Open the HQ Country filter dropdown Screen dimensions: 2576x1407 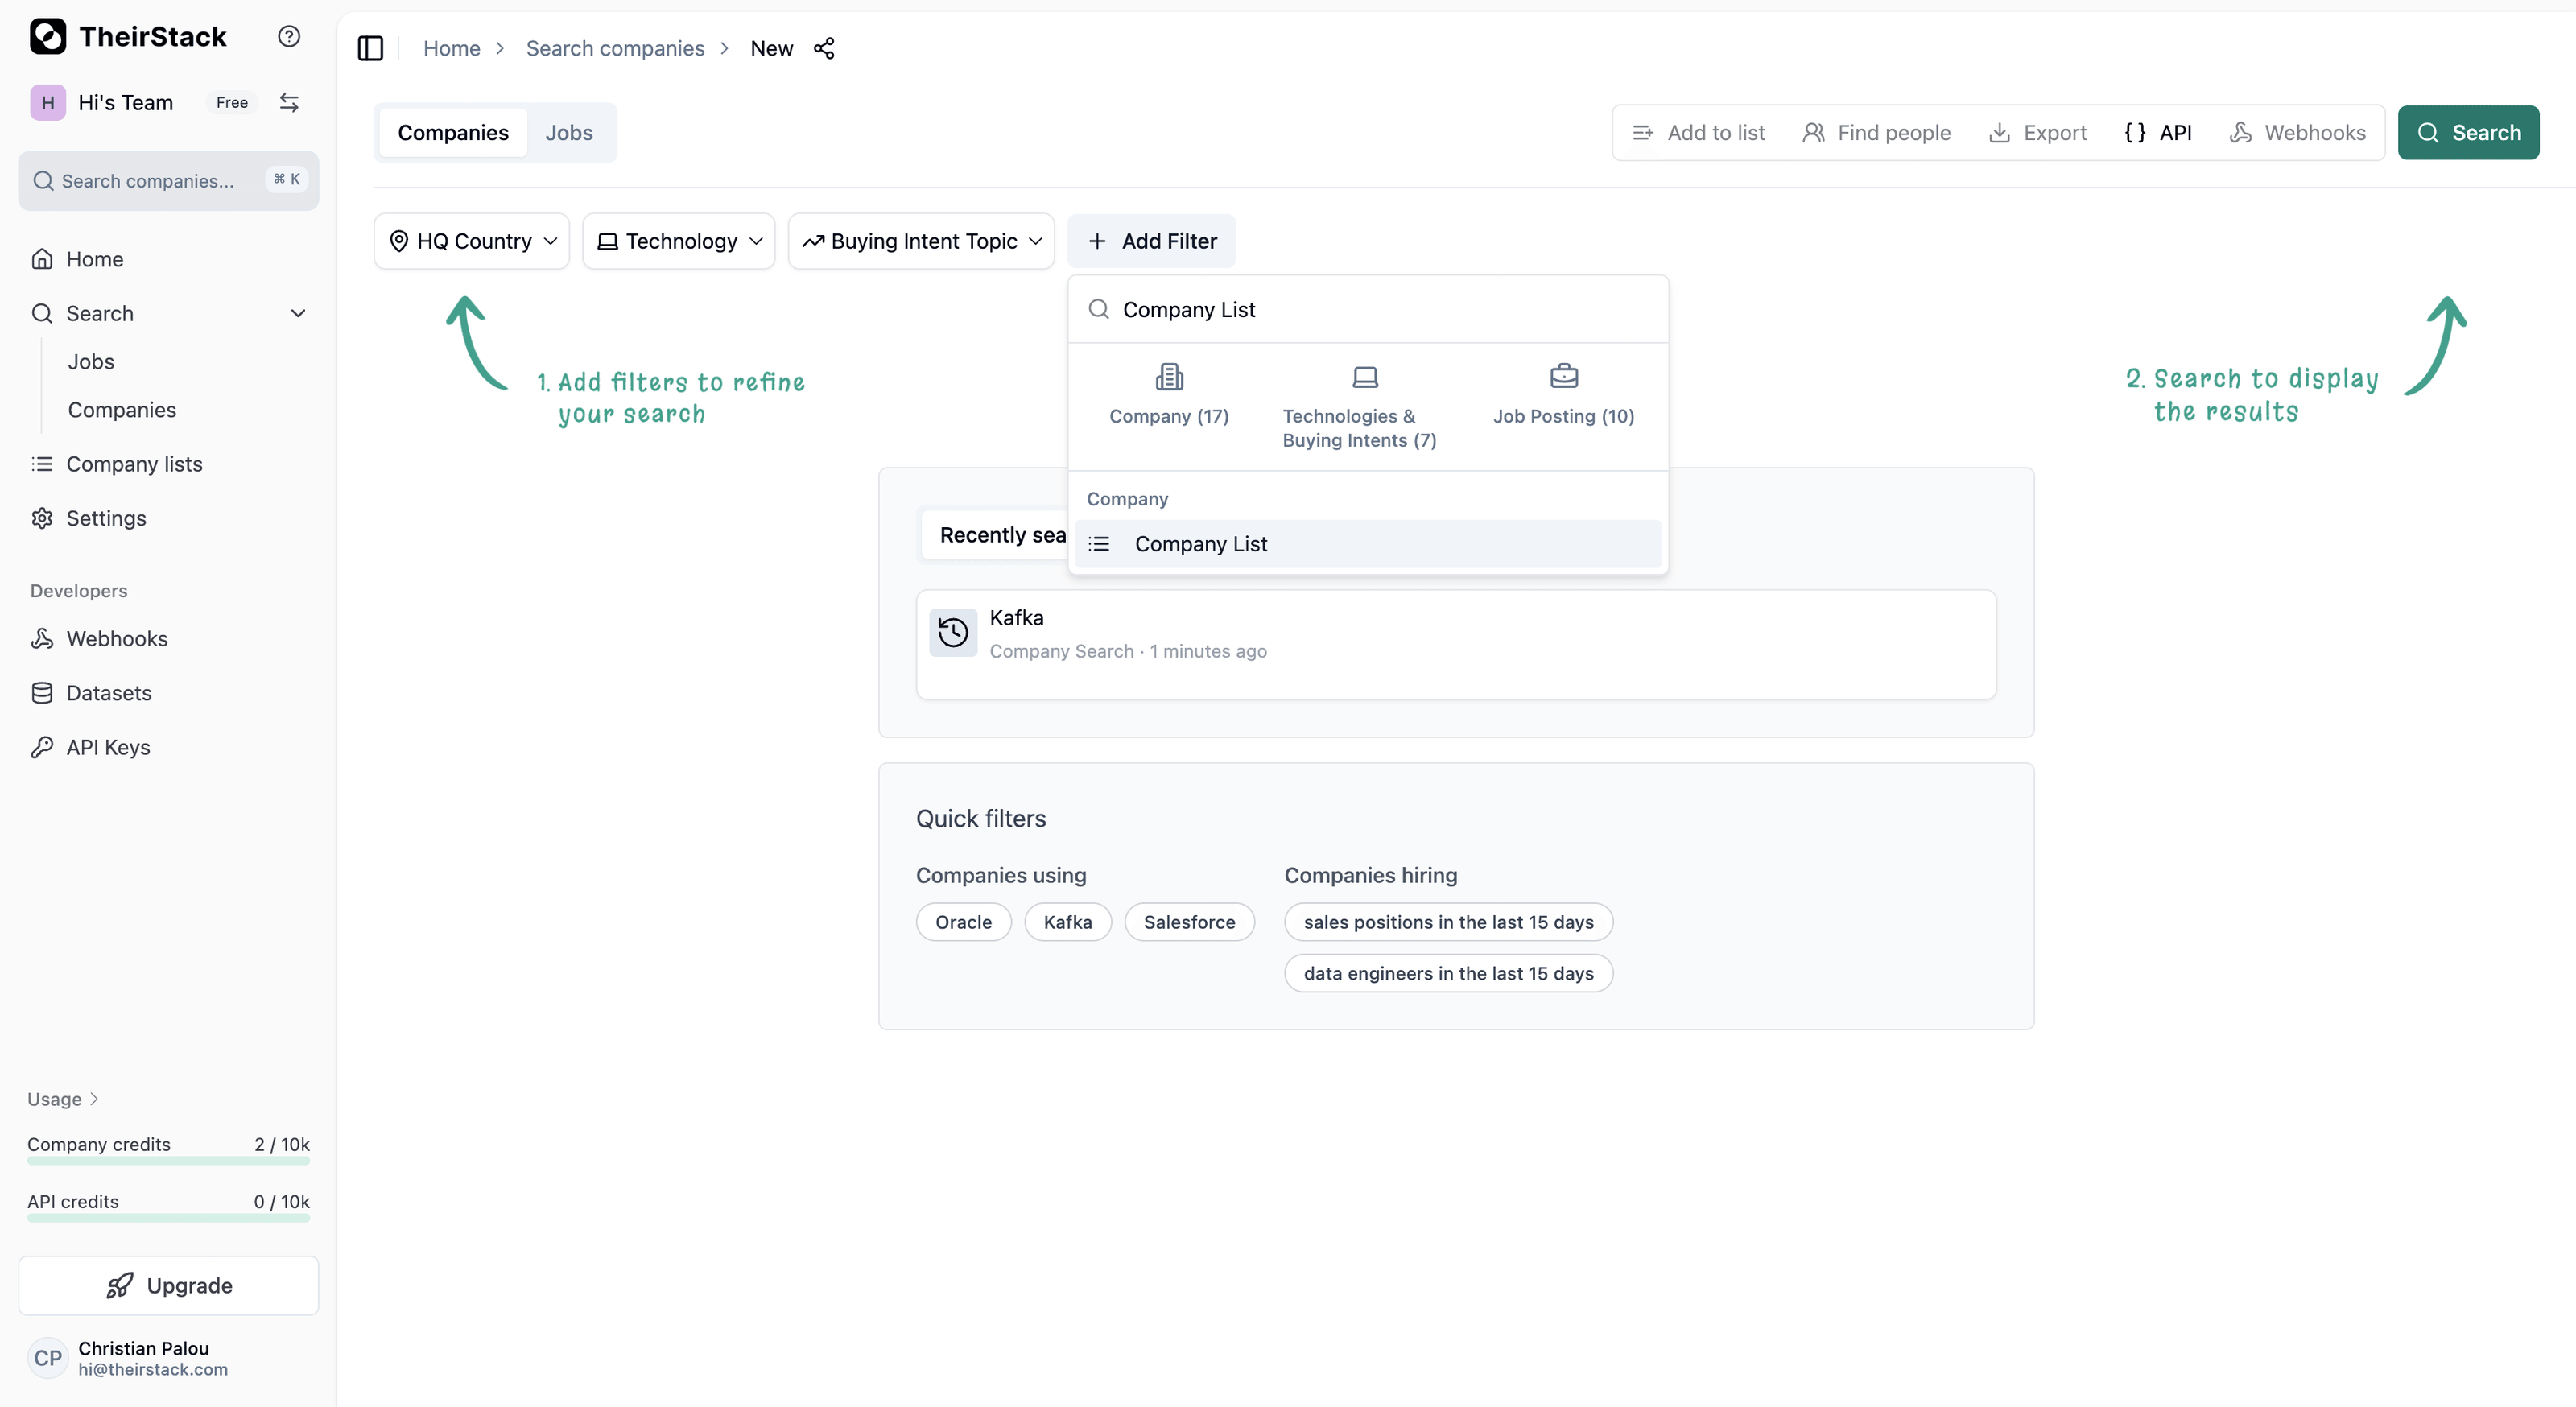point(472,241)
